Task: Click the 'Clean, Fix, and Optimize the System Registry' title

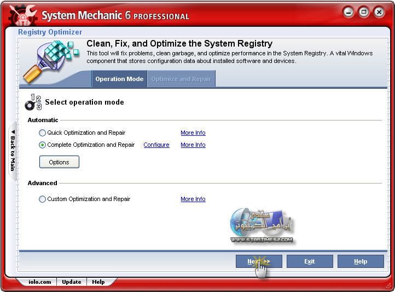Action: pos(179,44)
